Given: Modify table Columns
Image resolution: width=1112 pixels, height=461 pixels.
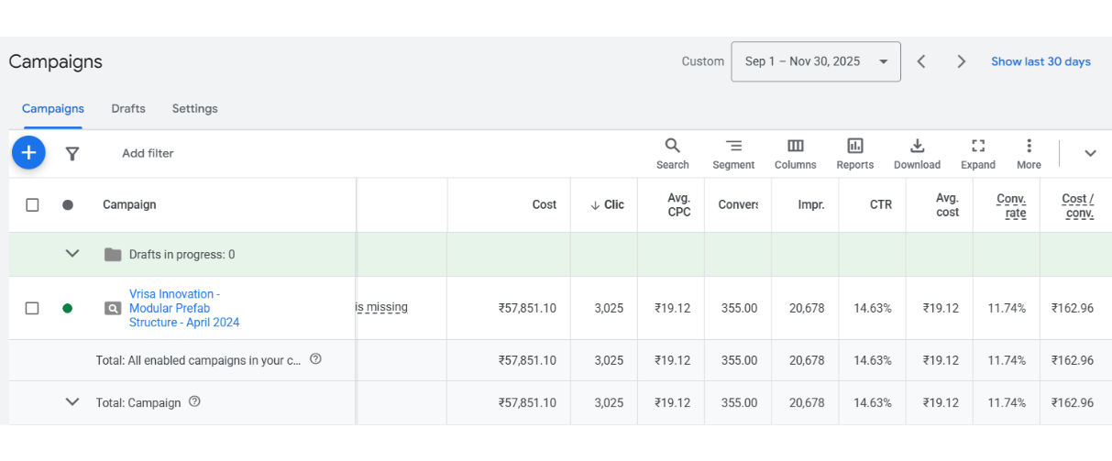Looking at the screenshot, I should coord(795,153).
